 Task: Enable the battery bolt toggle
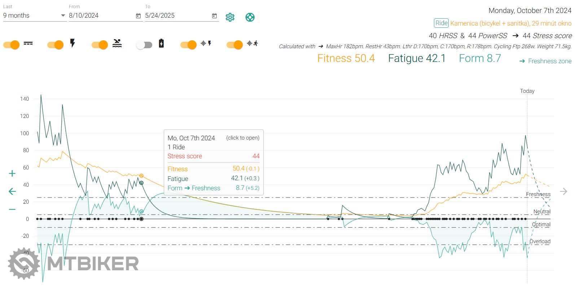(144, 45)
